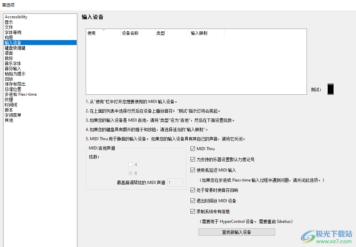Select the 显示 preferences category

point(9,22)
